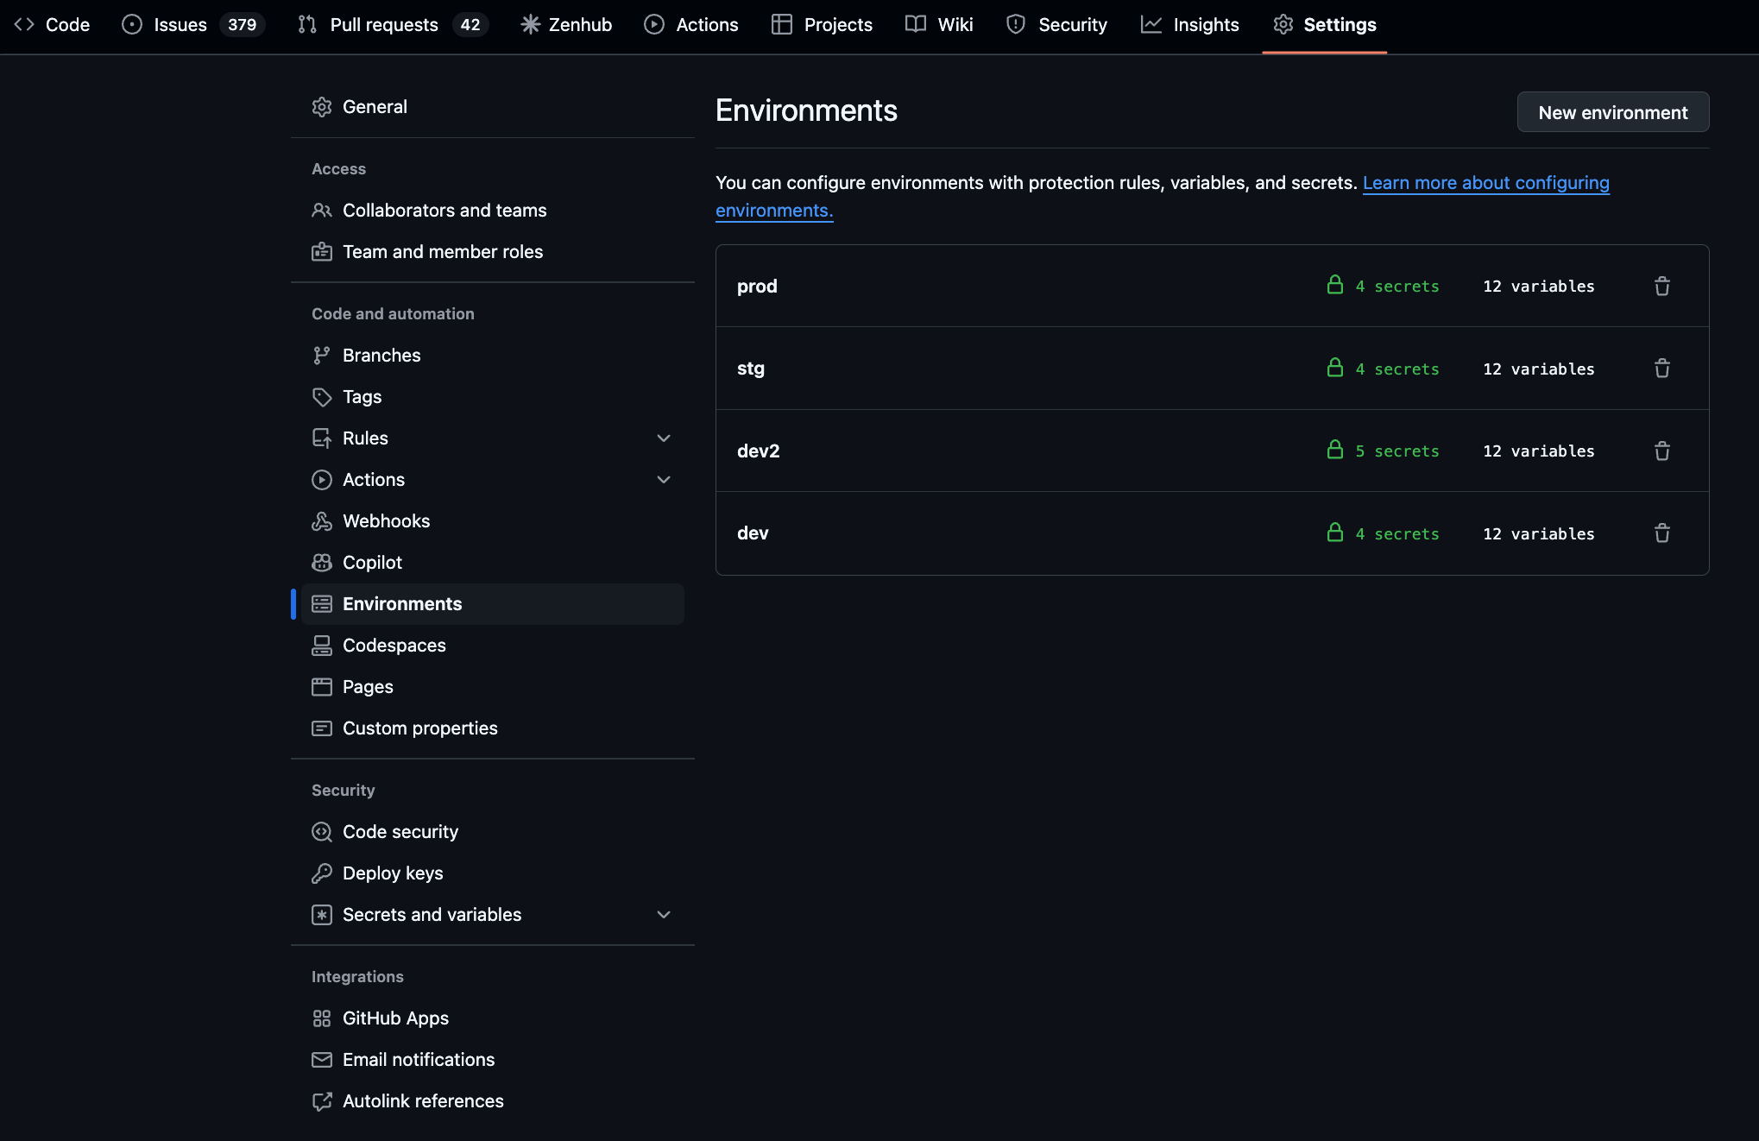Click the Issues counter badge showing 379
The width and height of the screenshot is (1759, 1141).
[242, 24]
